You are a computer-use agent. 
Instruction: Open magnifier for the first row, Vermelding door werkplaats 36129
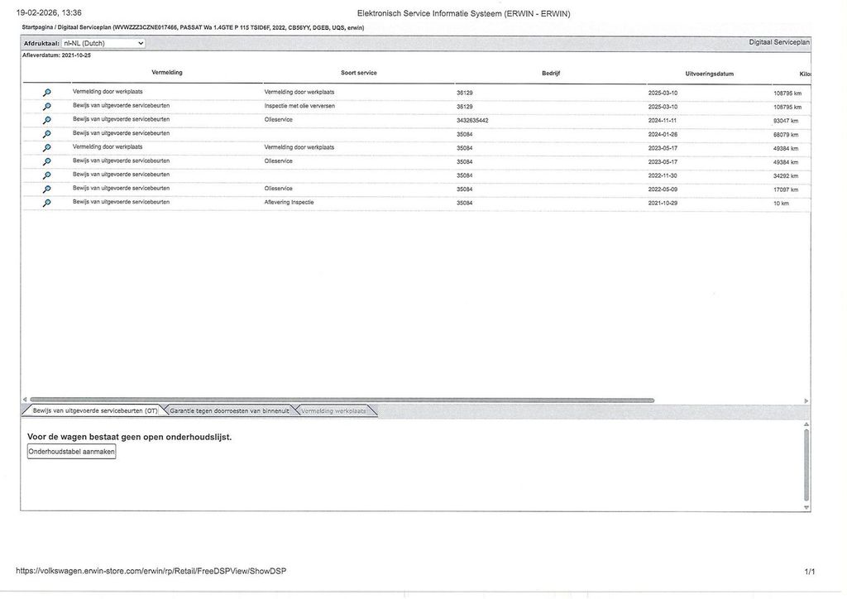(46, 93)
